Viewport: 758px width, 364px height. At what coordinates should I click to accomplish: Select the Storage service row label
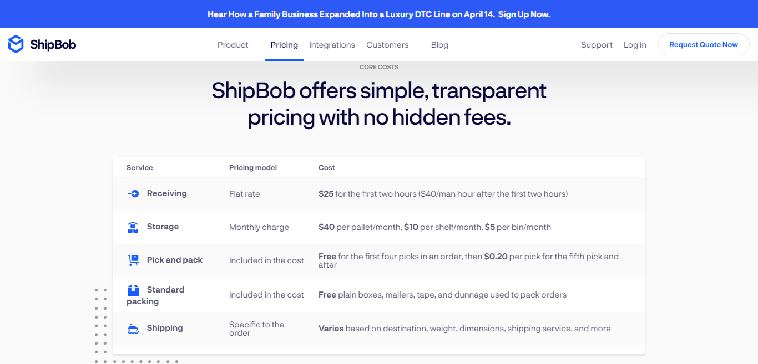163,227
